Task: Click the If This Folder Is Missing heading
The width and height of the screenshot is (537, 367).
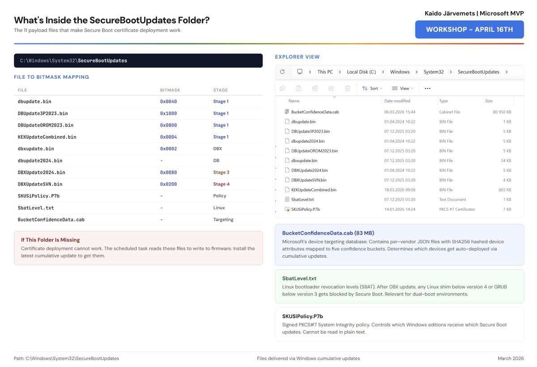Action: (51, 240)
